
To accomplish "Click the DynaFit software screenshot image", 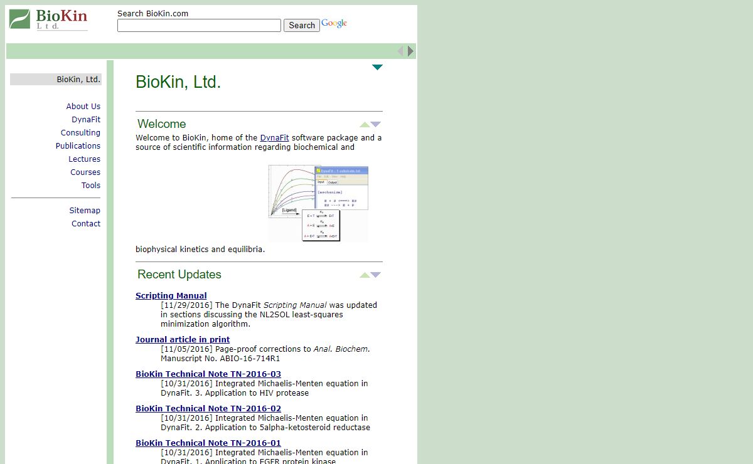I will (x=318, y=203).
